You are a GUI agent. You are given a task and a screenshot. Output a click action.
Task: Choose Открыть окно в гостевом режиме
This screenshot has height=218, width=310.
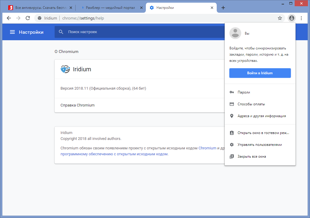[x=260, y=133]
